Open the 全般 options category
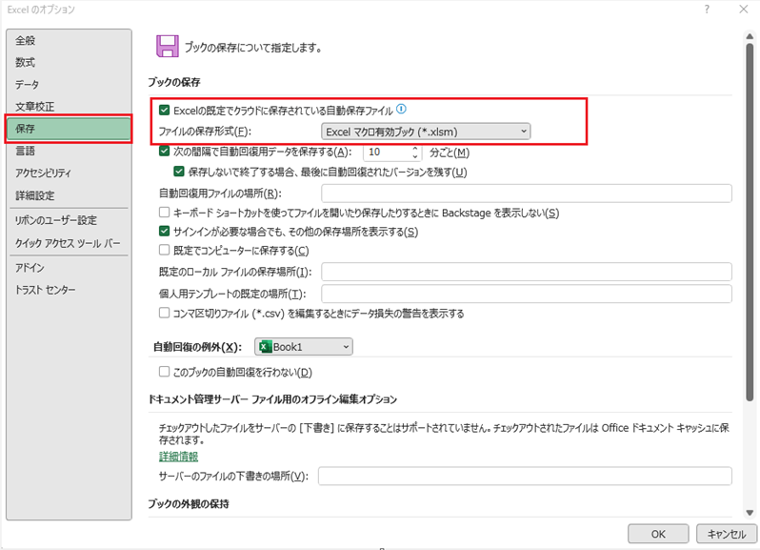 pos(25,40)
